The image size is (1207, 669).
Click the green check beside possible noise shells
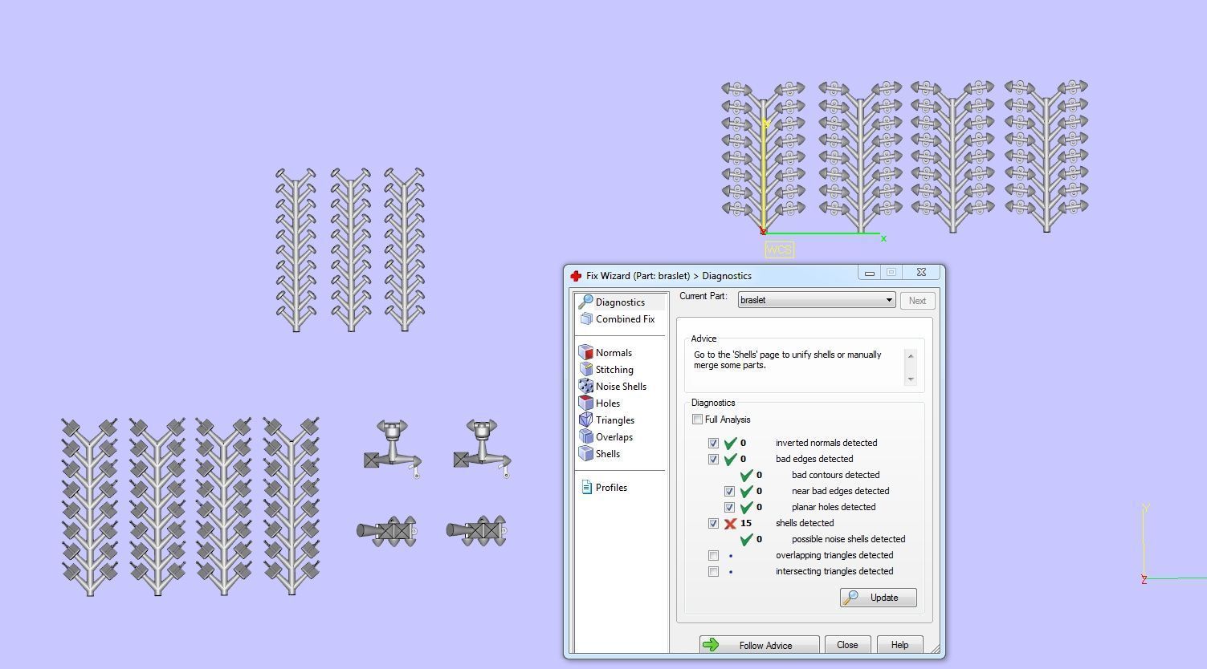746,539
